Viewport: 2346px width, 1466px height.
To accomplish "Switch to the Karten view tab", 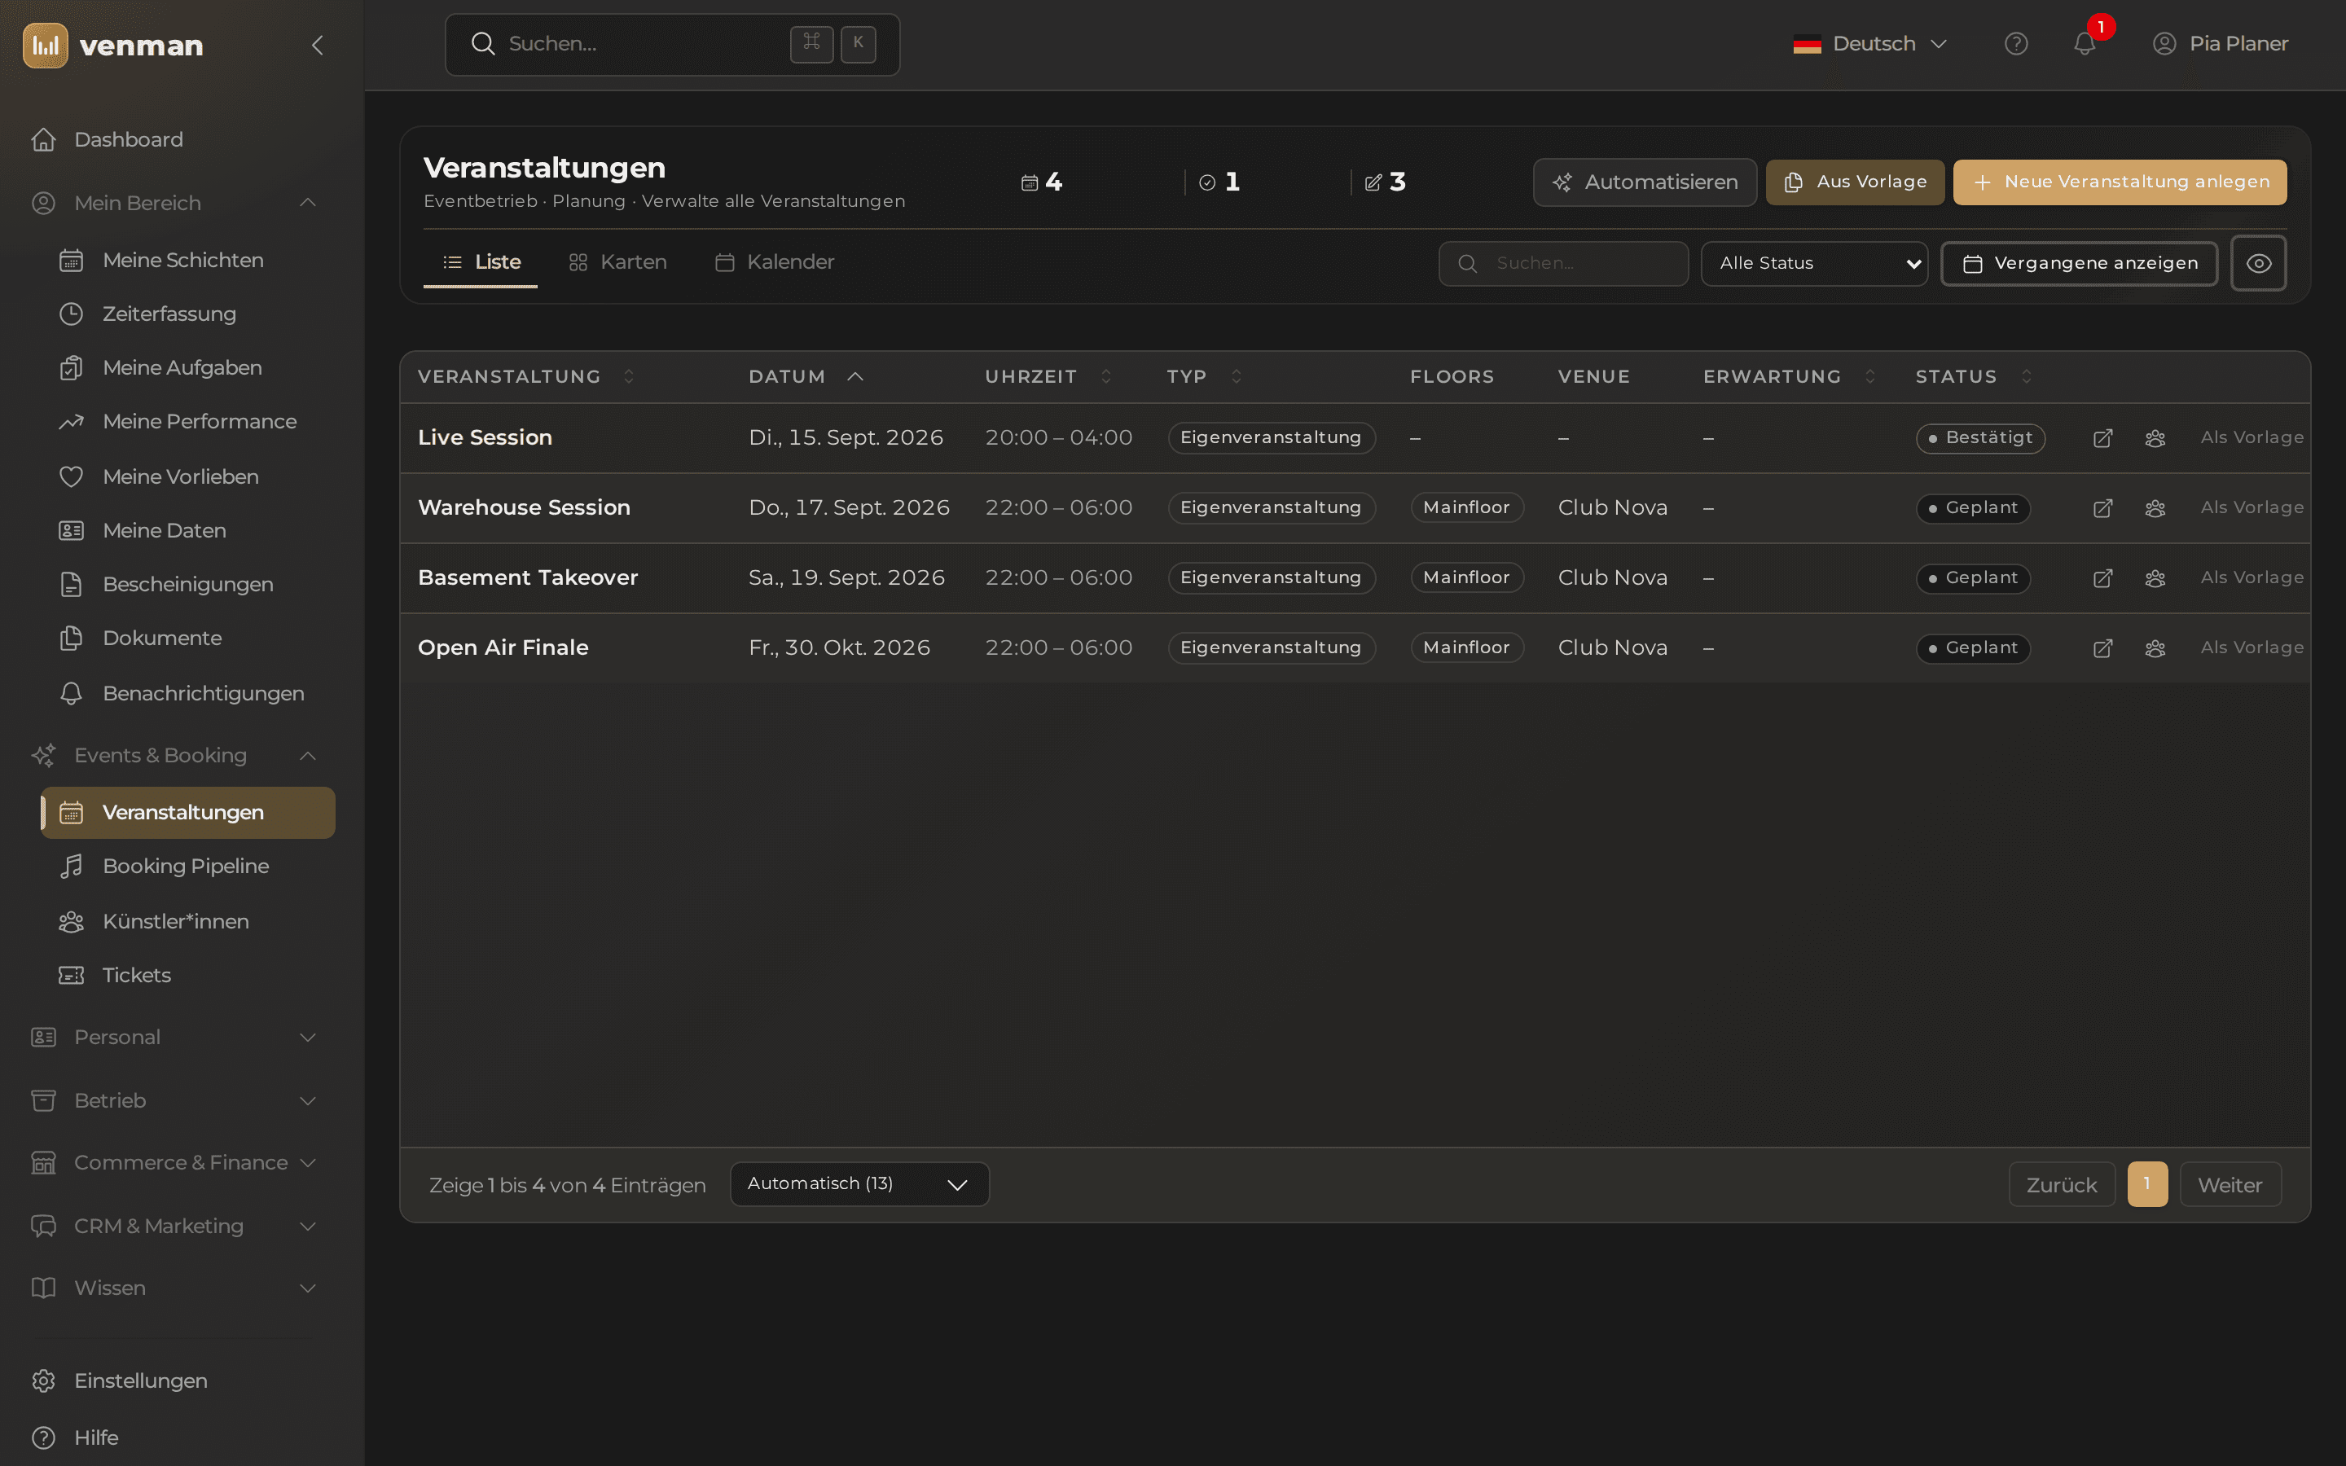I will 617,261.
